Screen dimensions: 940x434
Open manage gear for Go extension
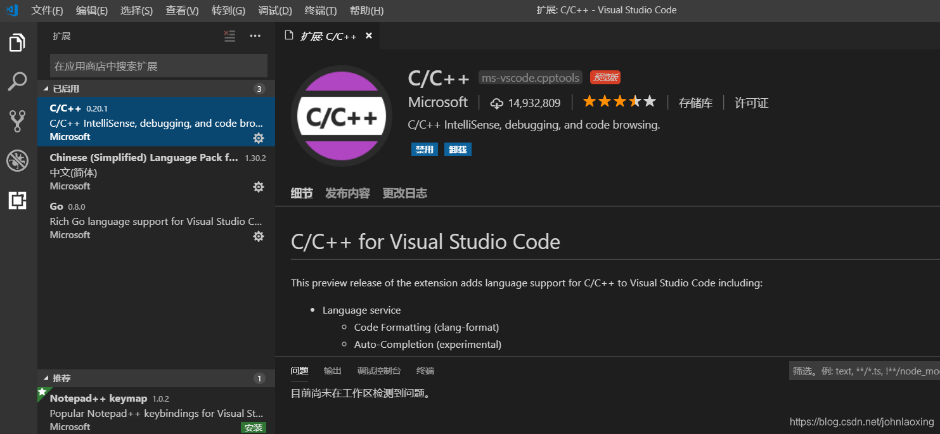point(259,236)
